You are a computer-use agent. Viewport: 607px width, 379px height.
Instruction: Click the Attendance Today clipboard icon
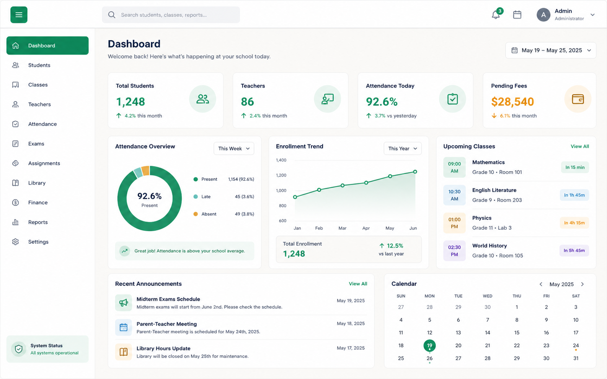pyautogui.click(x=452, y=99)
